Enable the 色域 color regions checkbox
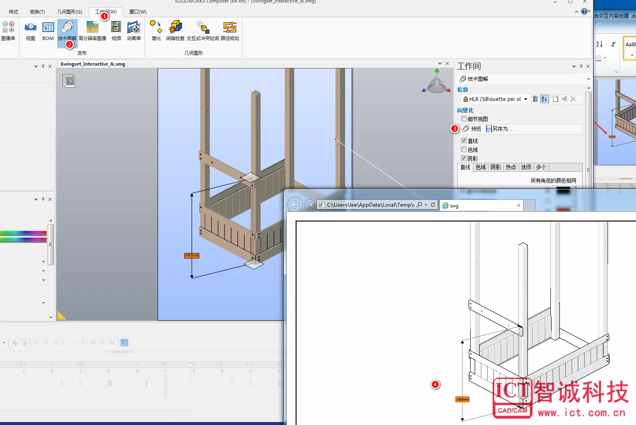636x425 pixels. point(464,149)
